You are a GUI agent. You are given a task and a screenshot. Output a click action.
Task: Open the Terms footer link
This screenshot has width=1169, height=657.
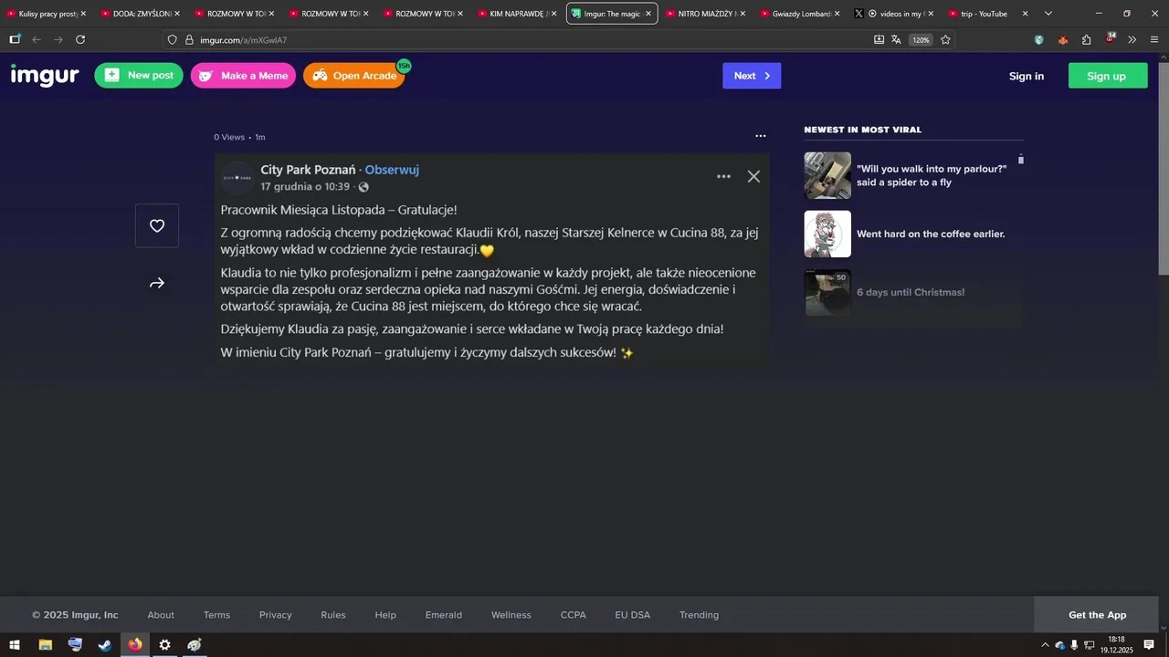[x=216, y=615]
